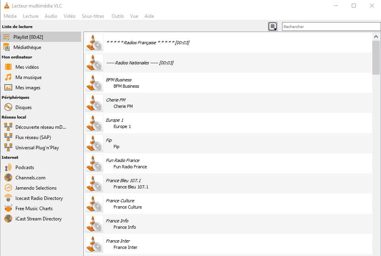The height and width of the screenshot is (256, 381).
Task: Click the Radios Française header cone thumbnail
Action: [x=94, y=43]
